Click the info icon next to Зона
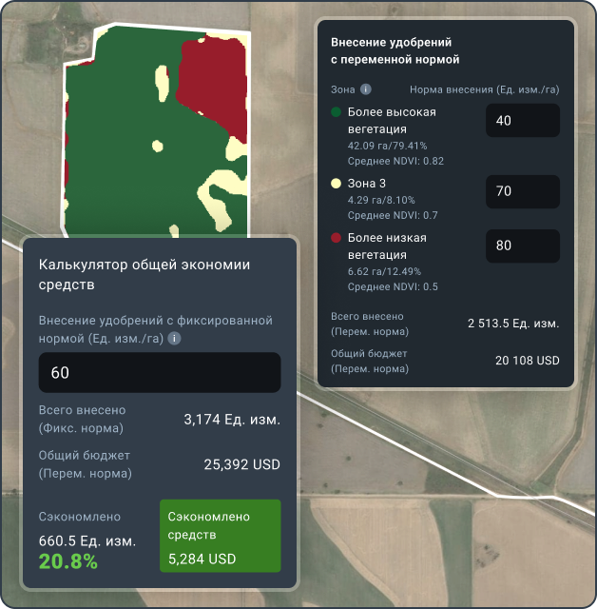This screenshot has height=609, width=597. [x=365, y=89]
